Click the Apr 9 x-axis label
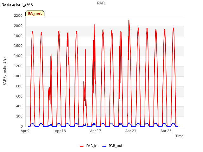Viewport: 203px width, 152px height. pos(25,131)
